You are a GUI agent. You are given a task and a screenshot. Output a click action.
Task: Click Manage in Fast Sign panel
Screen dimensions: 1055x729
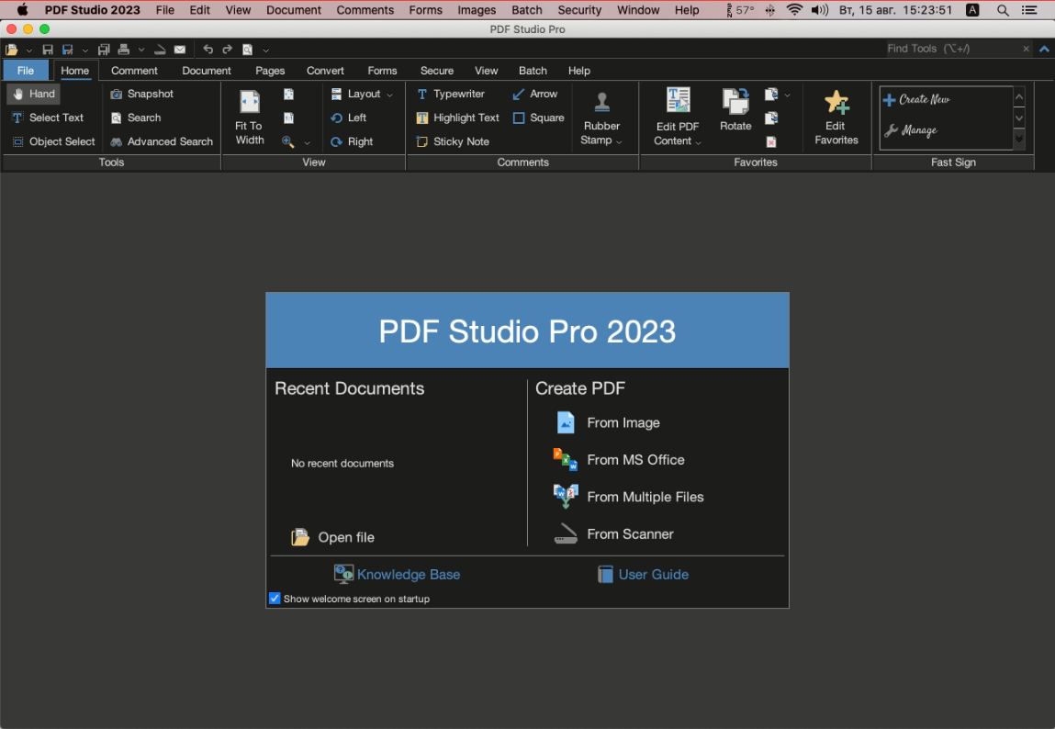910,130
